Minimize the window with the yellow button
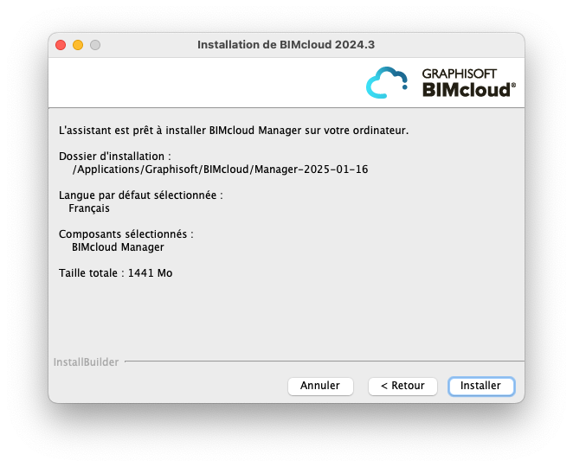Screen dimensions: 573x467 pyautogui.click(x=78, y=45)
